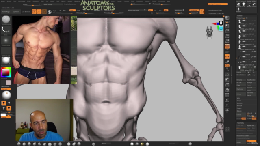Collapse the Extract section header
The height and width of the screenshot is (146, 260).
239,111
